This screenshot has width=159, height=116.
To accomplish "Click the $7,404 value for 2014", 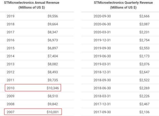I will [x=53, y=56].
